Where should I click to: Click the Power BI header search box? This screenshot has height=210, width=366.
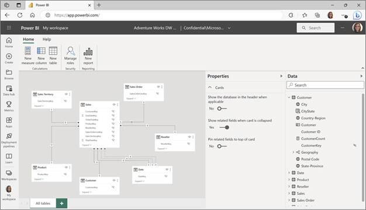click(315, 27)
